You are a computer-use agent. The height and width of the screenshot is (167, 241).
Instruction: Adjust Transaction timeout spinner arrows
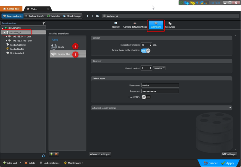pos(150,45)
